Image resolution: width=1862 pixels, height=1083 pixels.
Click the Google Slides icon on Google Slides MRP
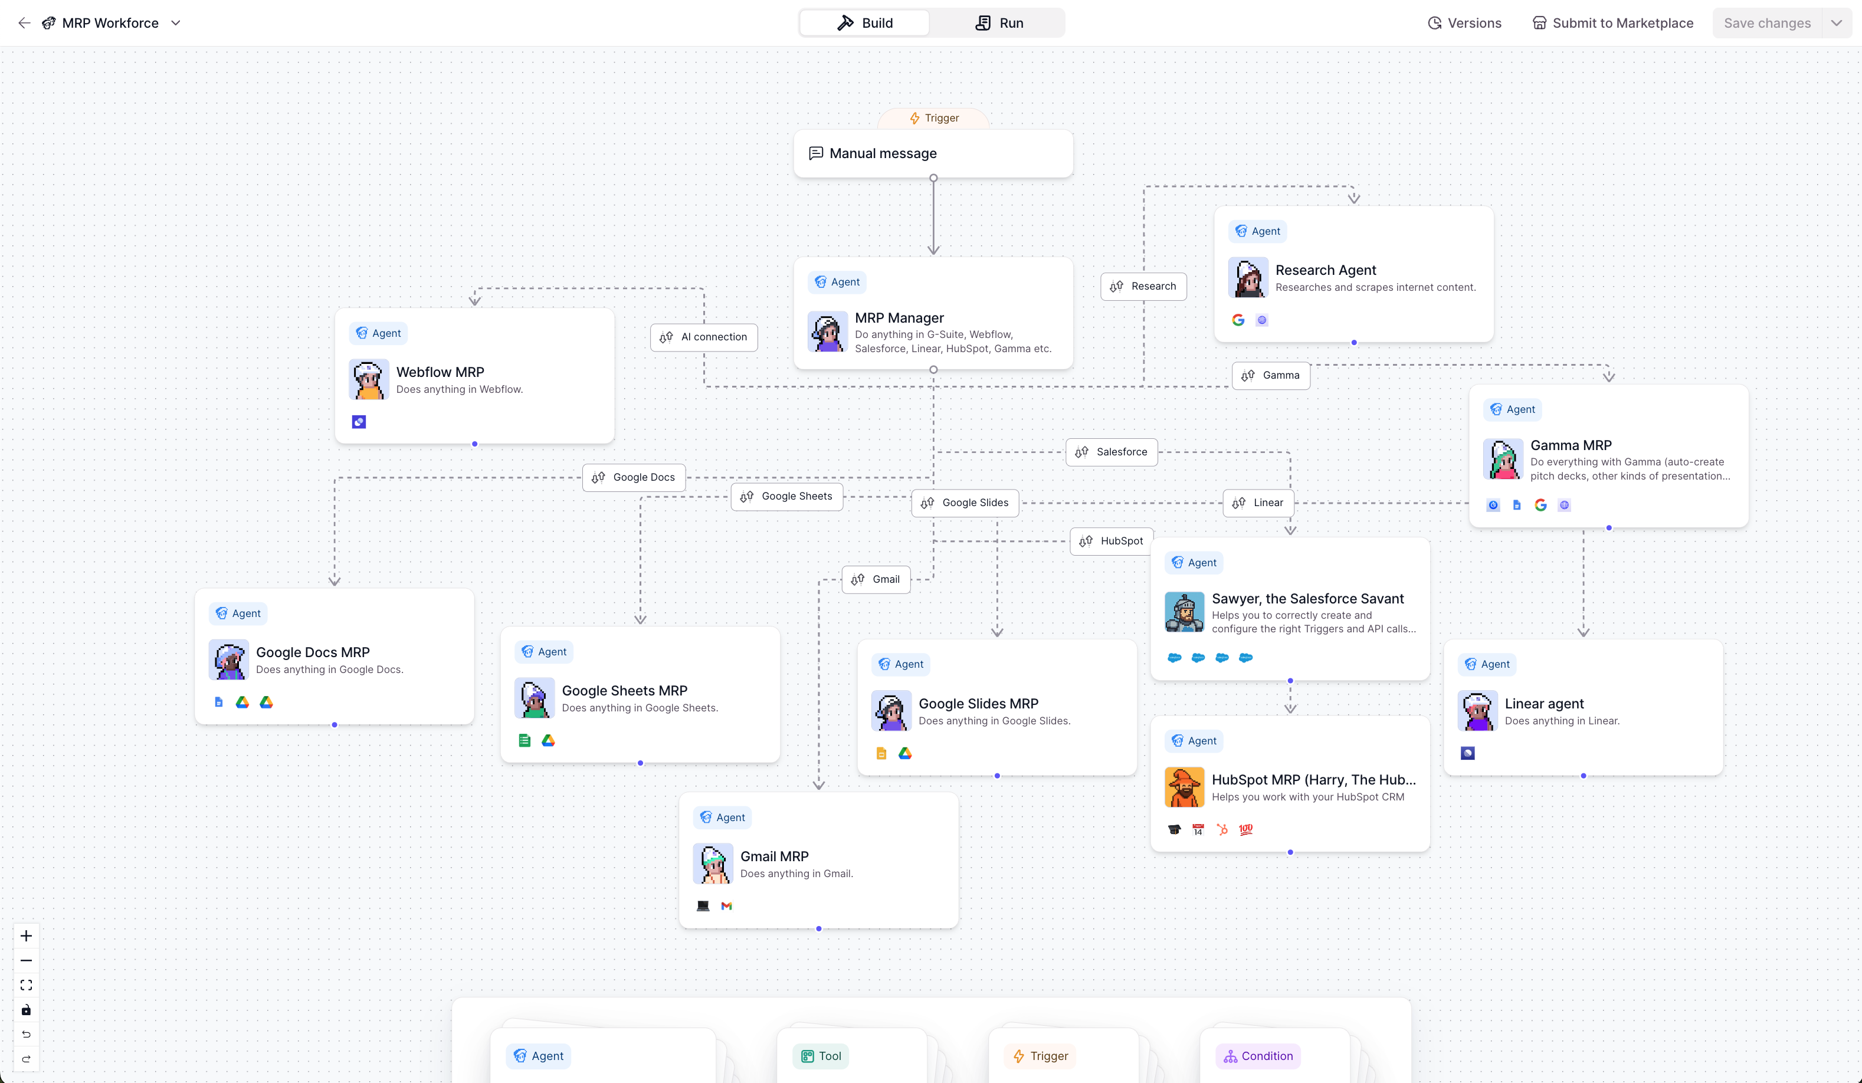pos(881,753)
